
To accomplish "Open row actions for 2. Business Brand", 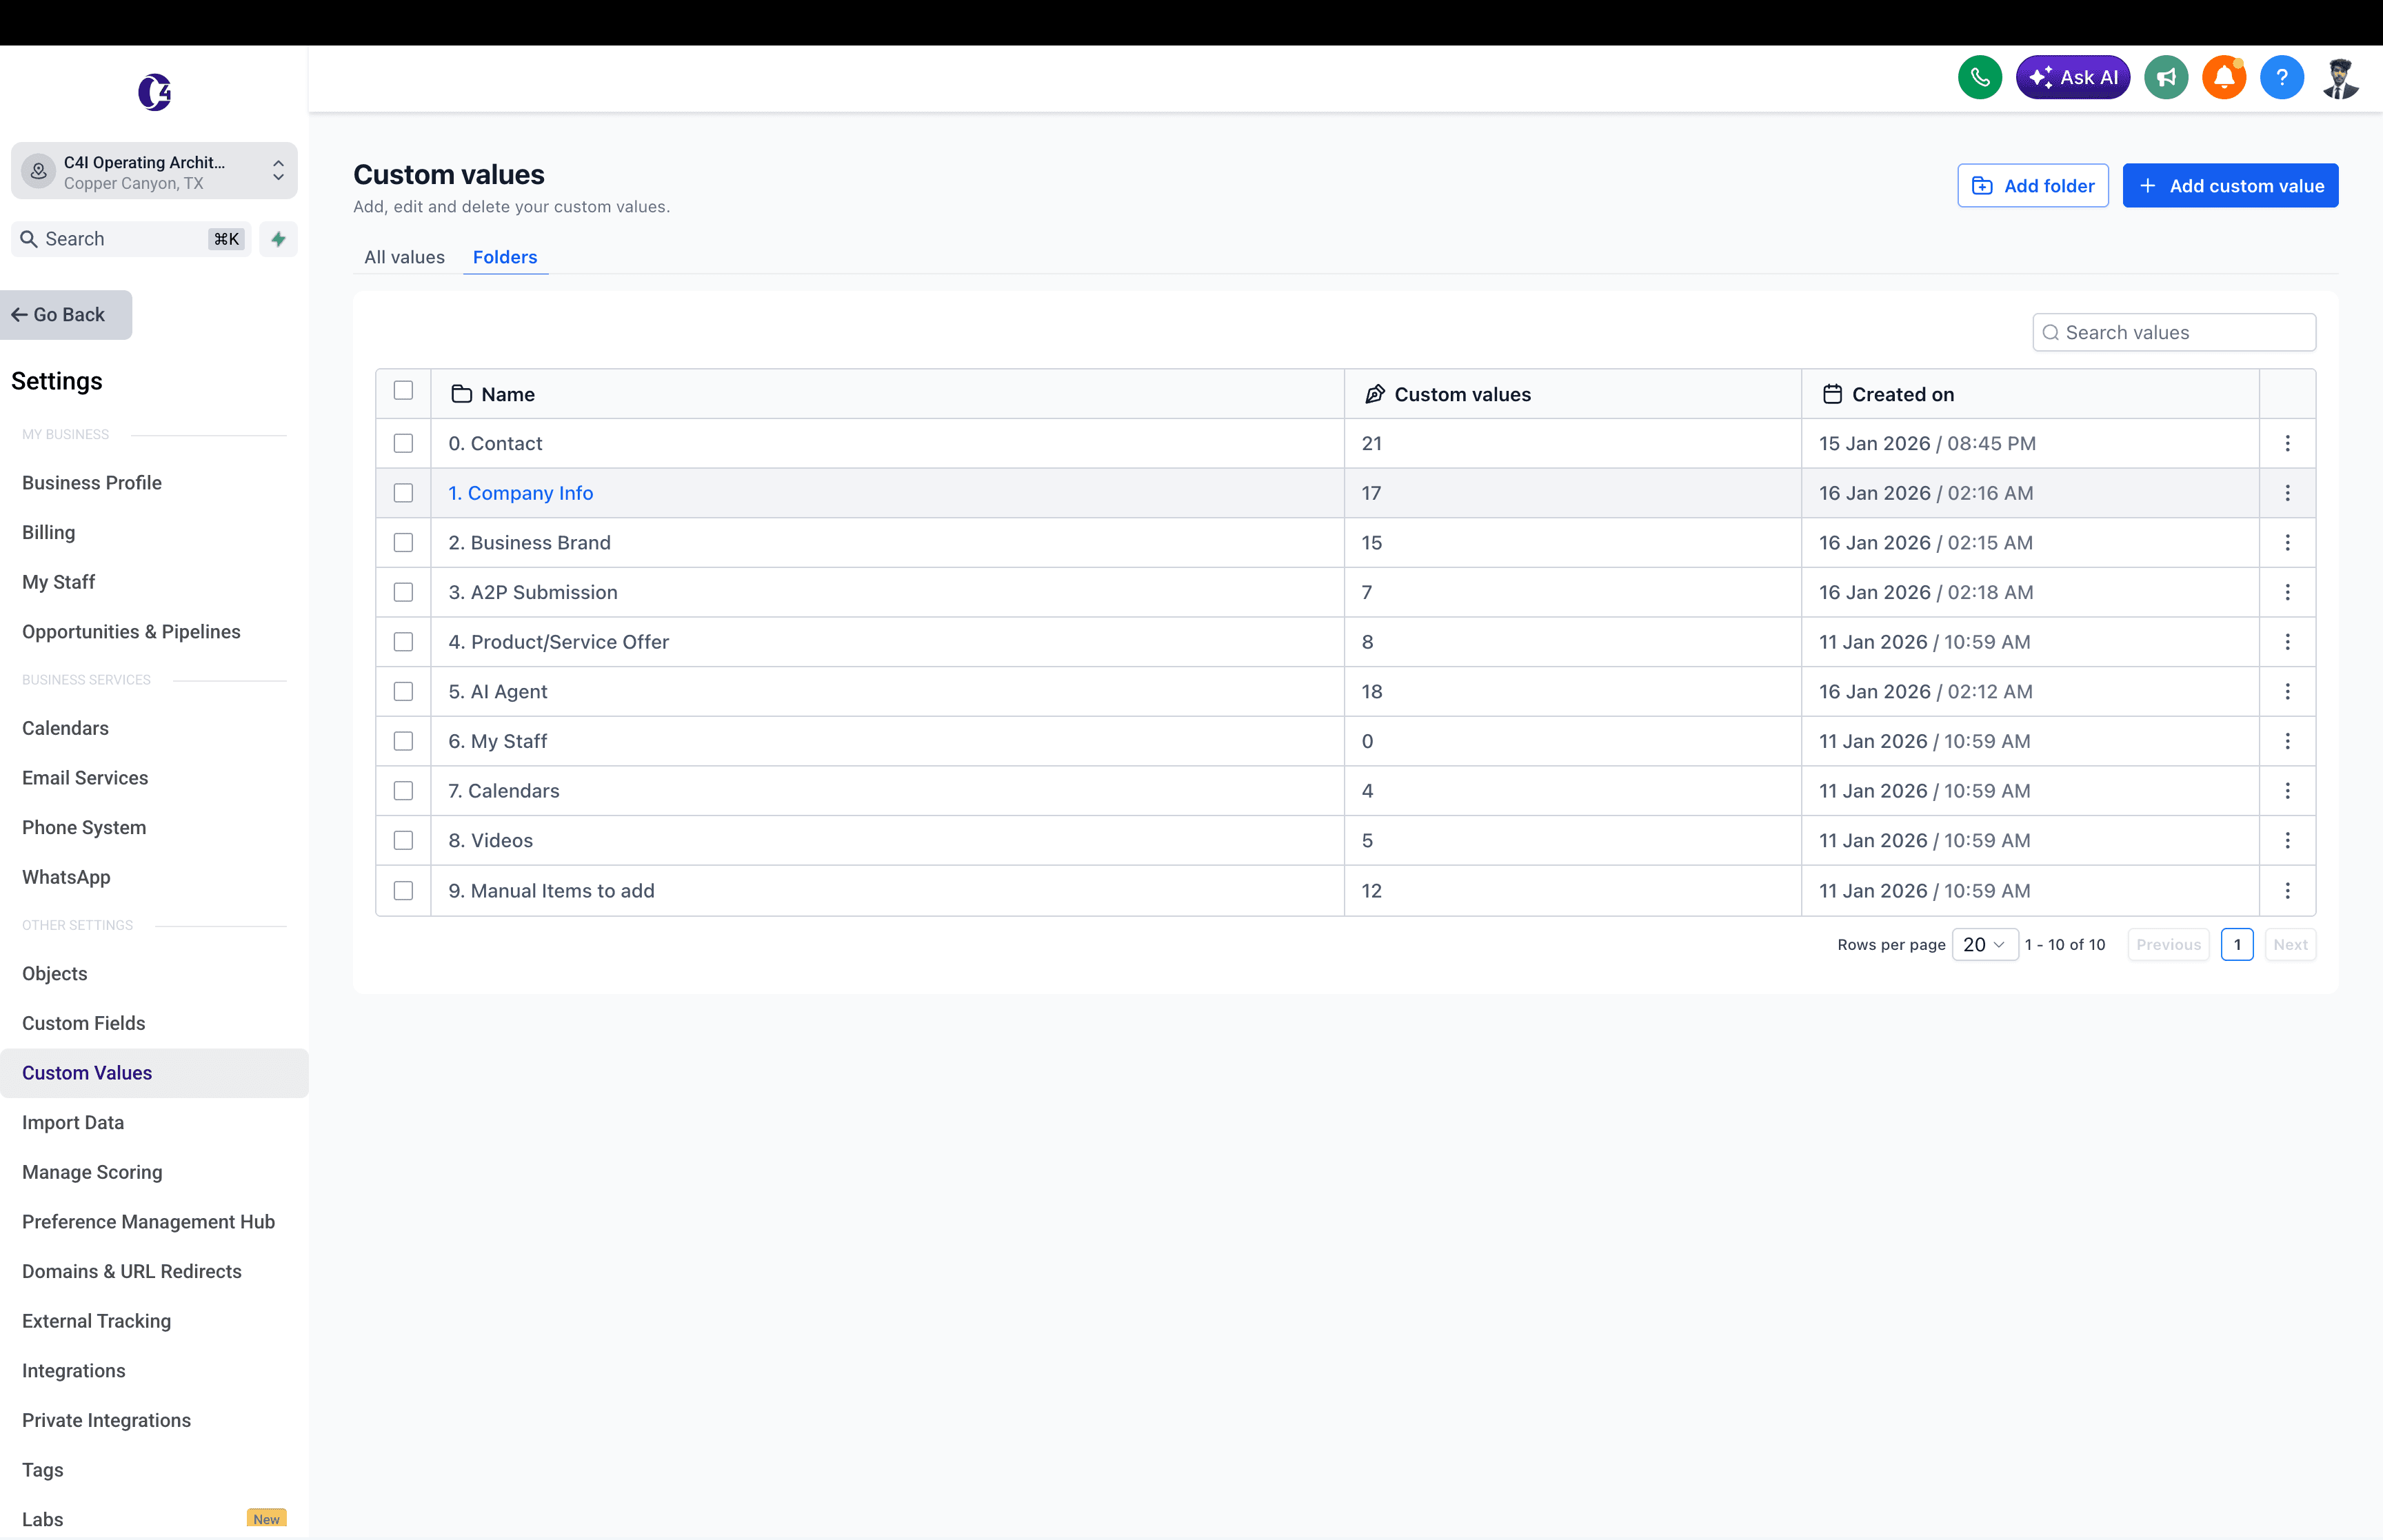I will 2287,542.
